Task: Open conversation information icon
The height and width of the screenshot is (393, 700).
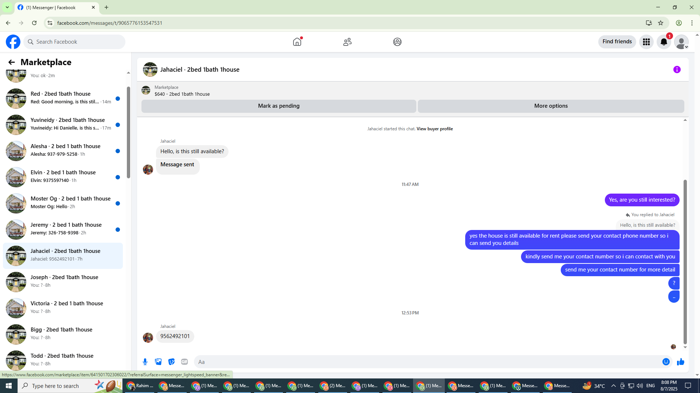Action: 677,70
